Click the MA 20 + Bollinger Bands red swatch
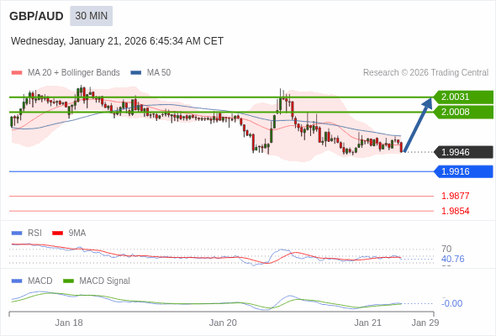 point(17,73)
